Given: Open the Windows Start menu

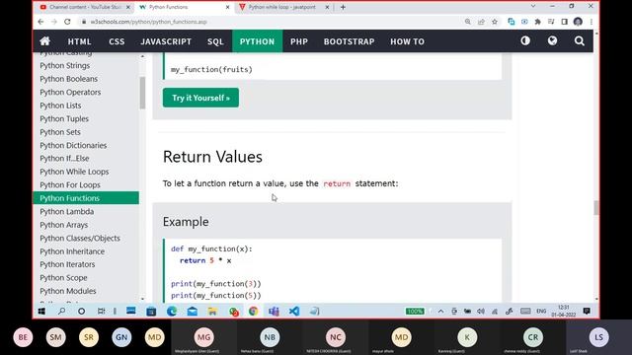Looking at the screenshot, I should coord(41,312).
